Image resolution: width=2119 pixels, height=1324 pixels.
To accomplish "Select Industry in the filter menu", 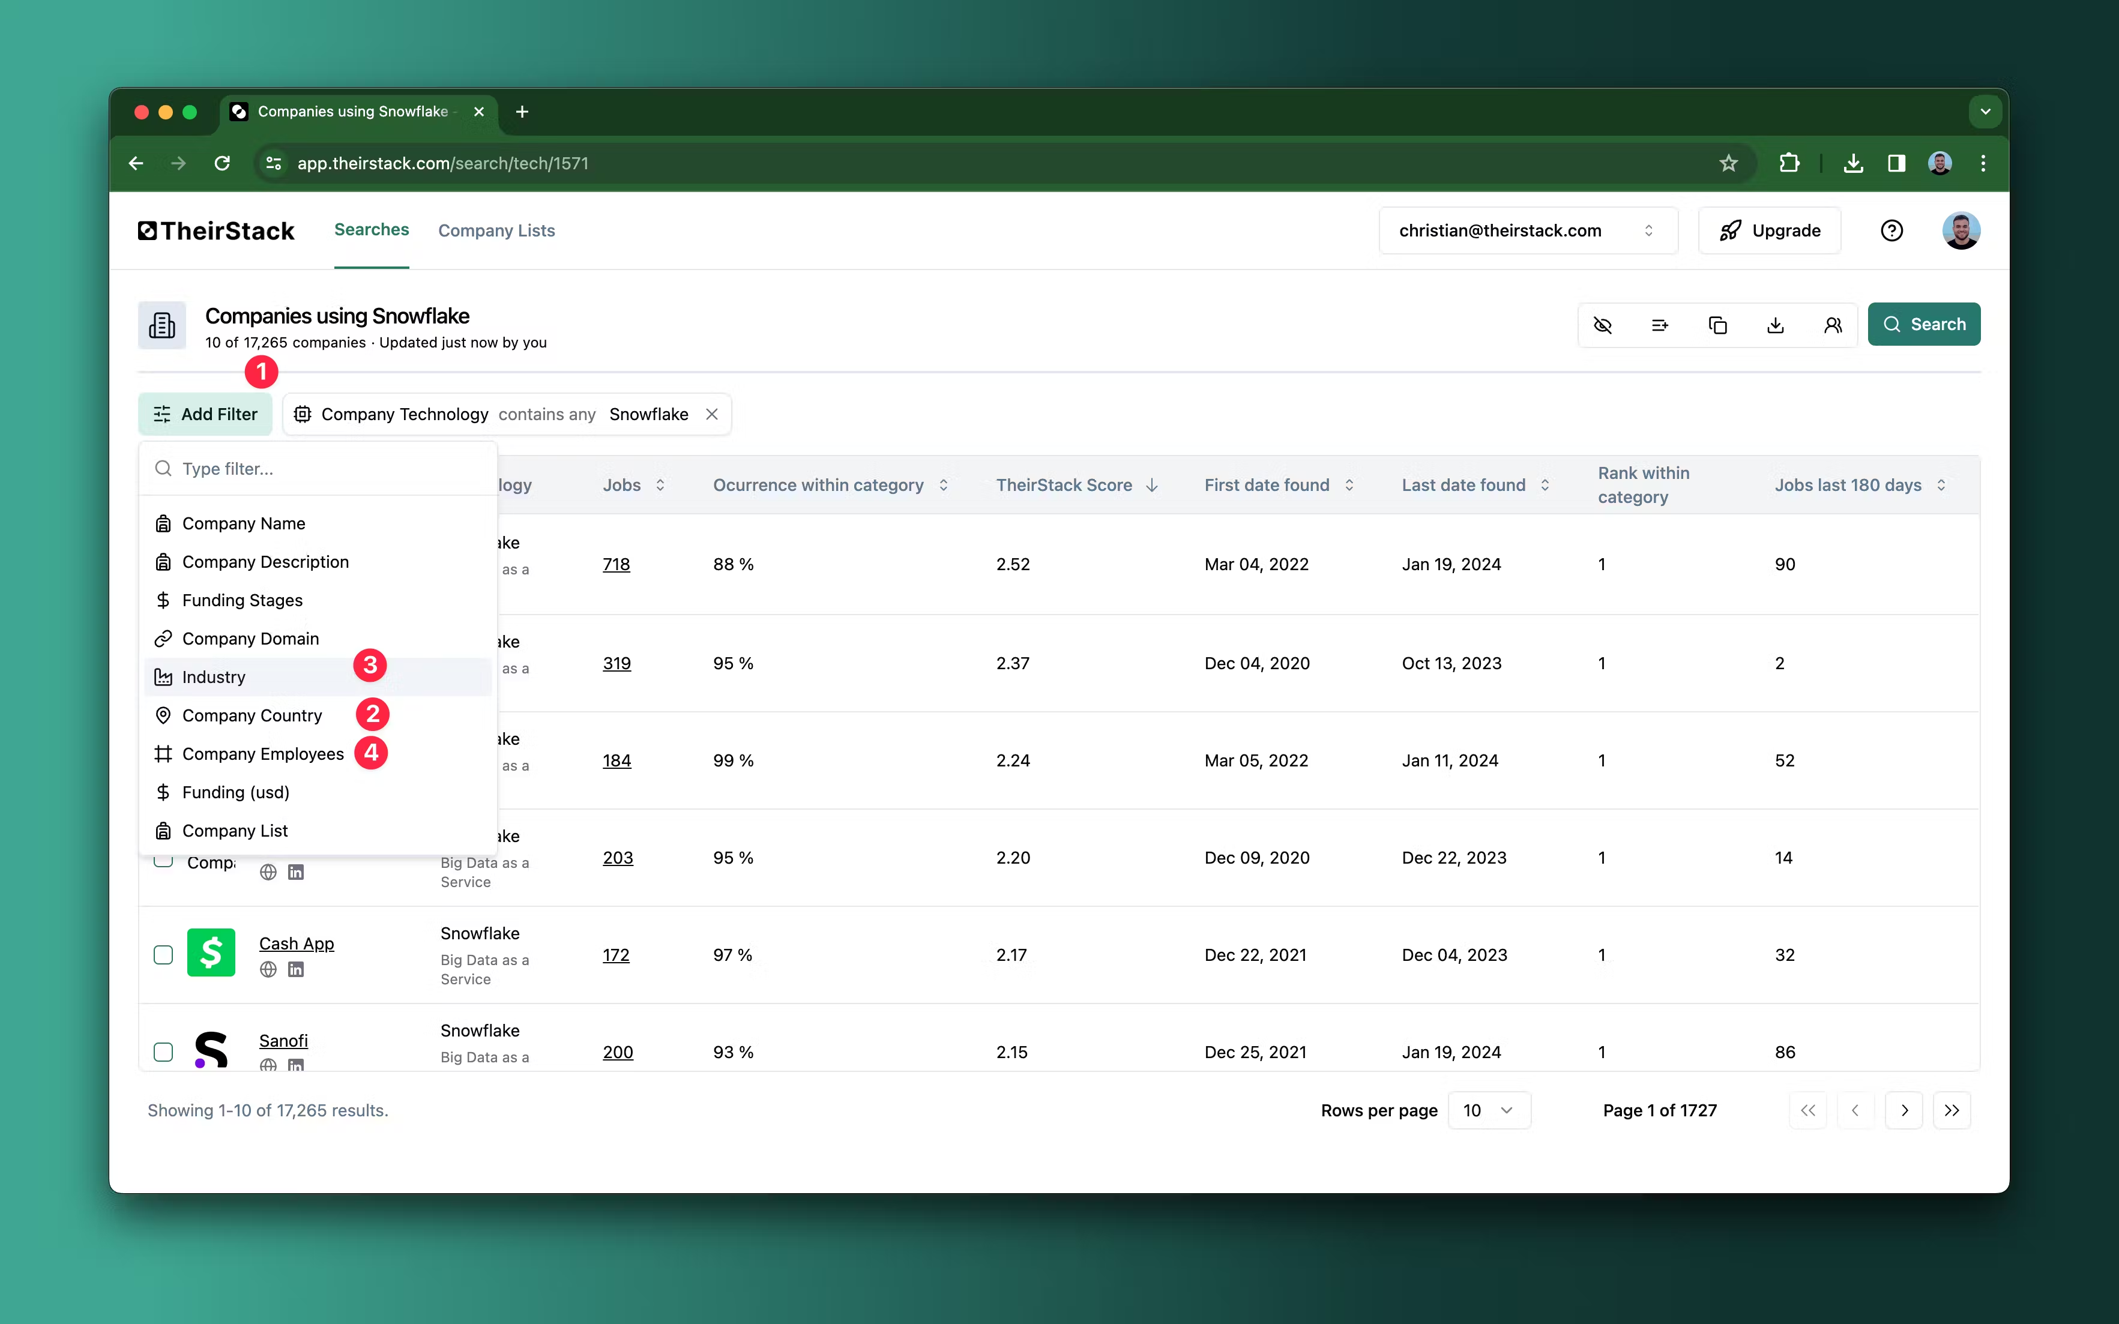I will (x=214, y=677).
